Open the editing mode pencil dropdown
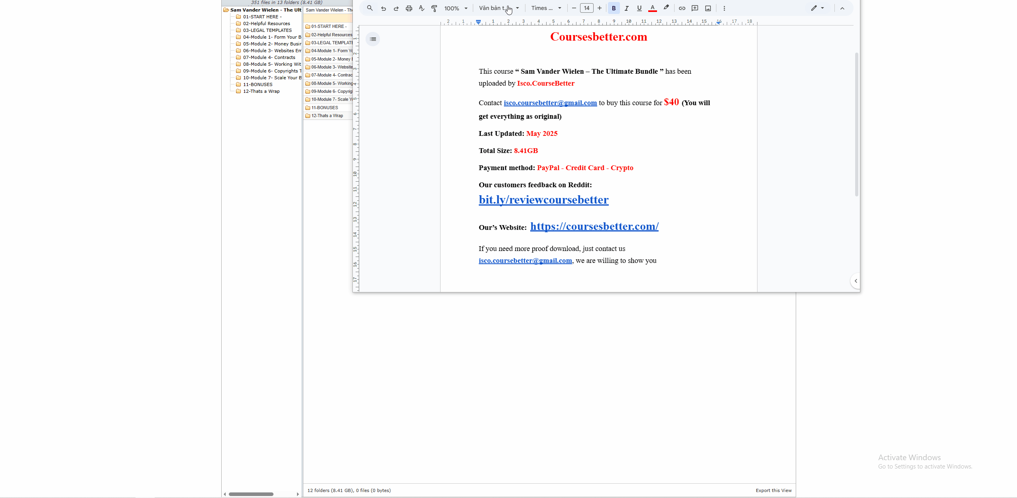 pos(817,8)
